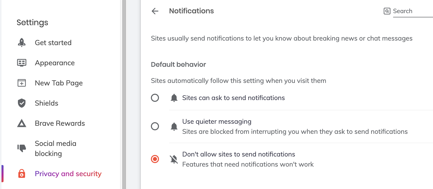
Task: Click the Privacy and security lock icon
Action: [22, 174]
